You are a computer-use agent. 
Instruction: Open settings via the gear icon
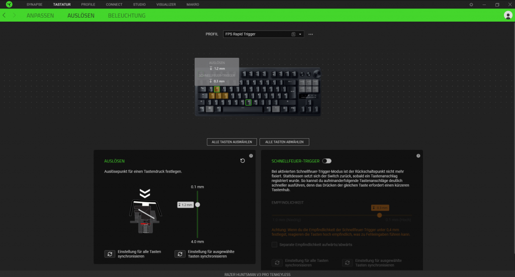(471, 5)
